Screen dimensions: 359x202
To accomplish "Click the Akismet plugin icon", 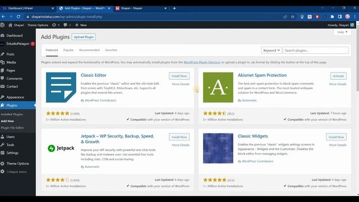I will point(218,88).
